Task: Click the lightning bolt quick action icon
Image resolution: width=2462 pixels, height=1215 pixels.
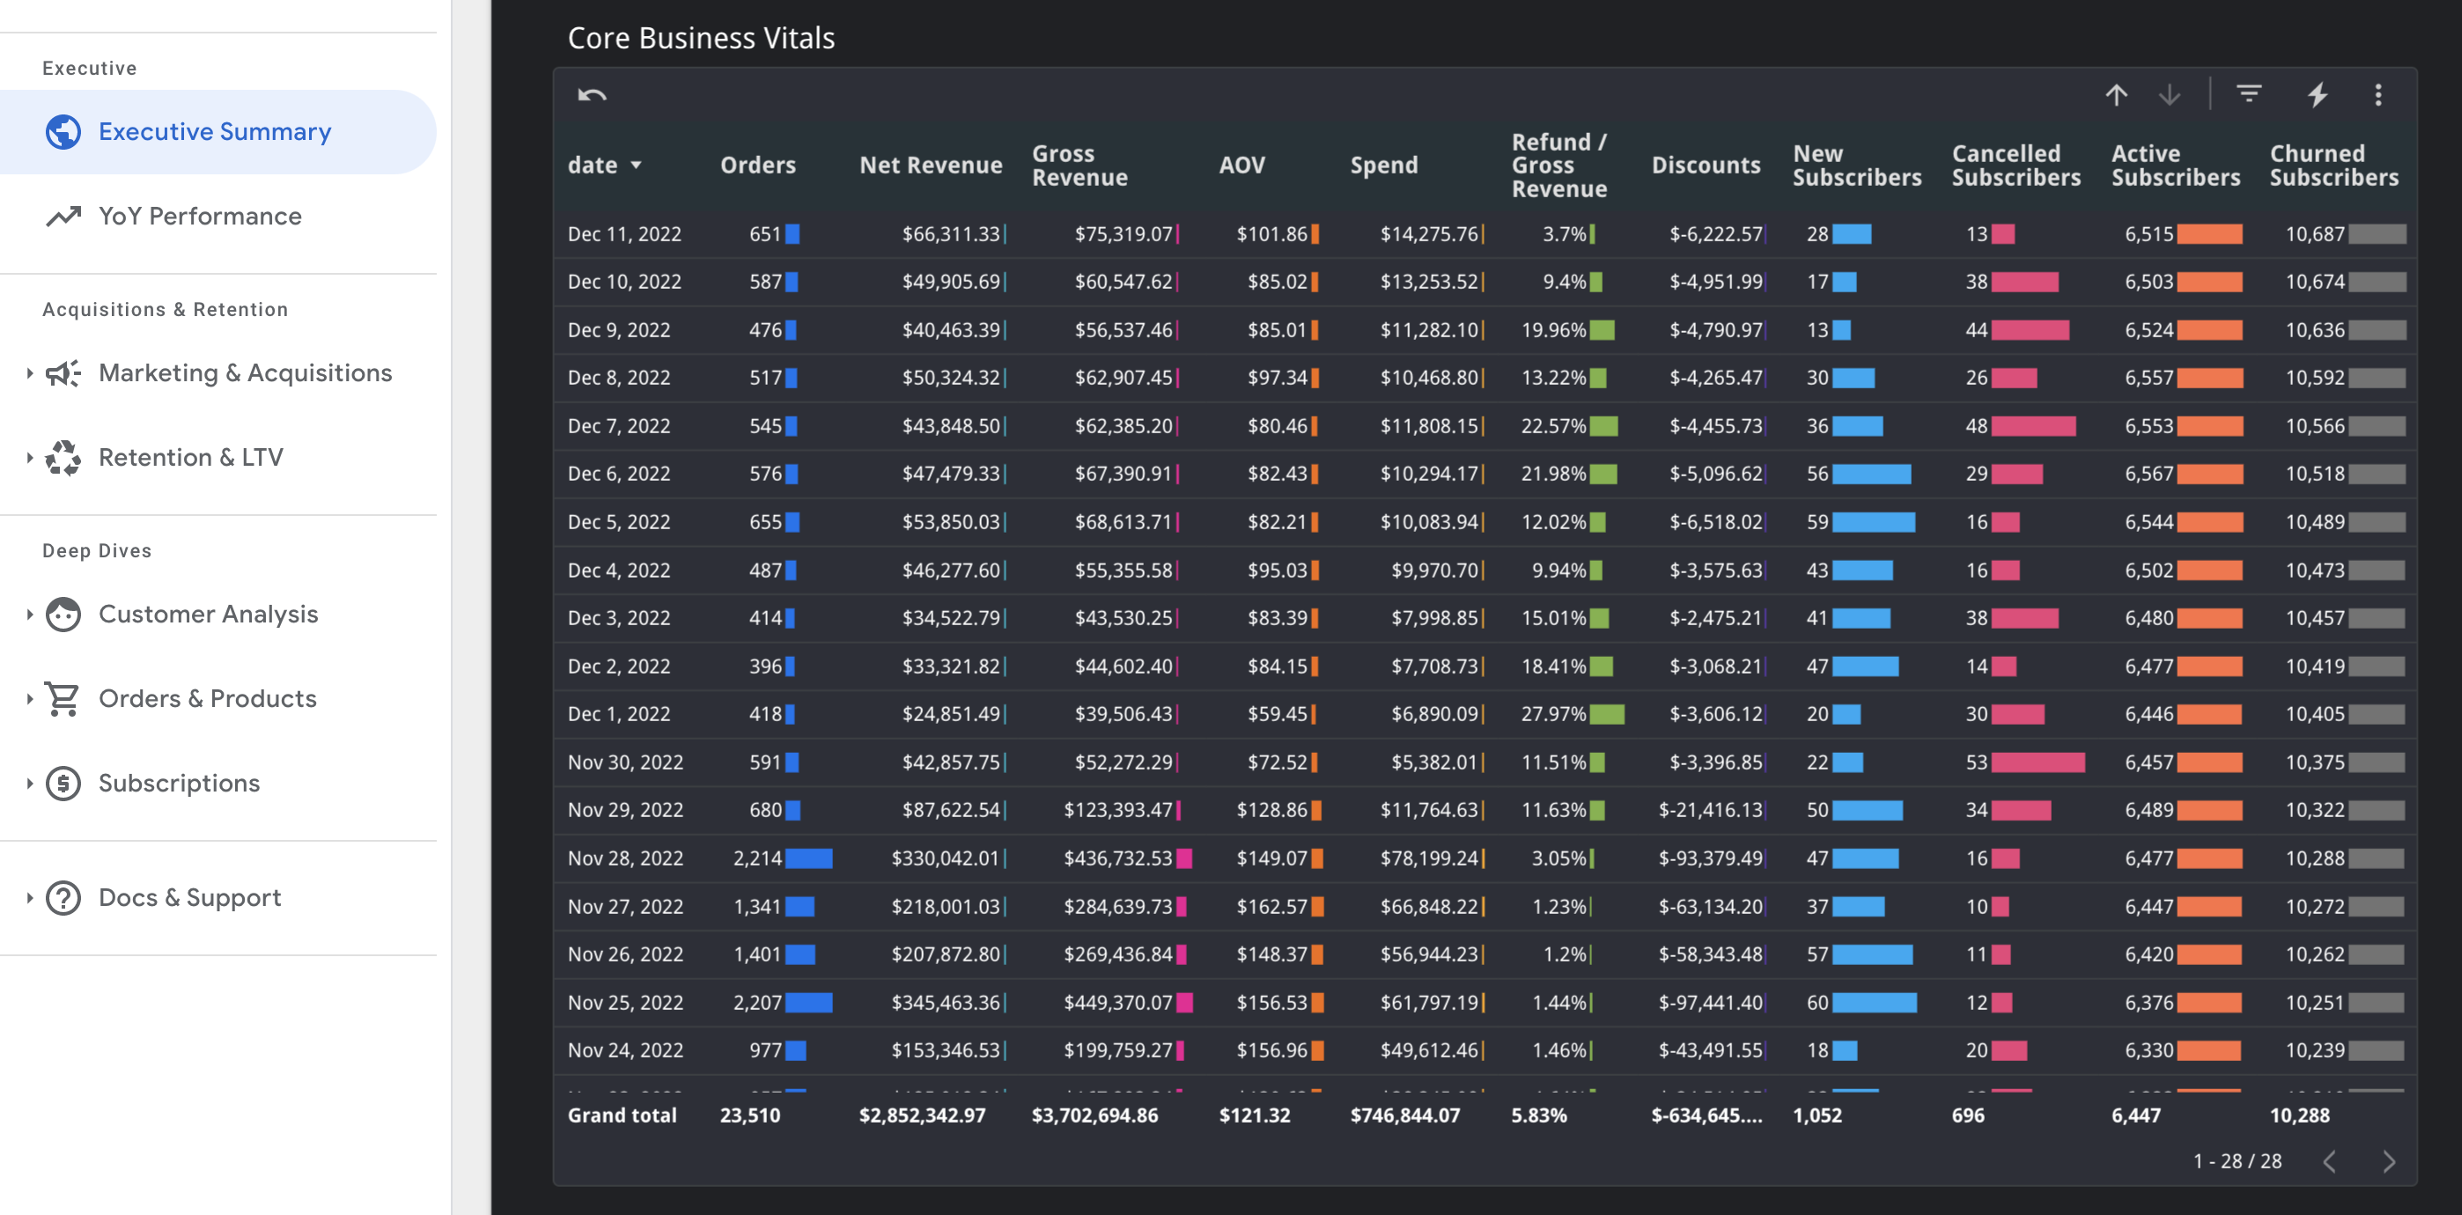Action: click(2317, 94)
